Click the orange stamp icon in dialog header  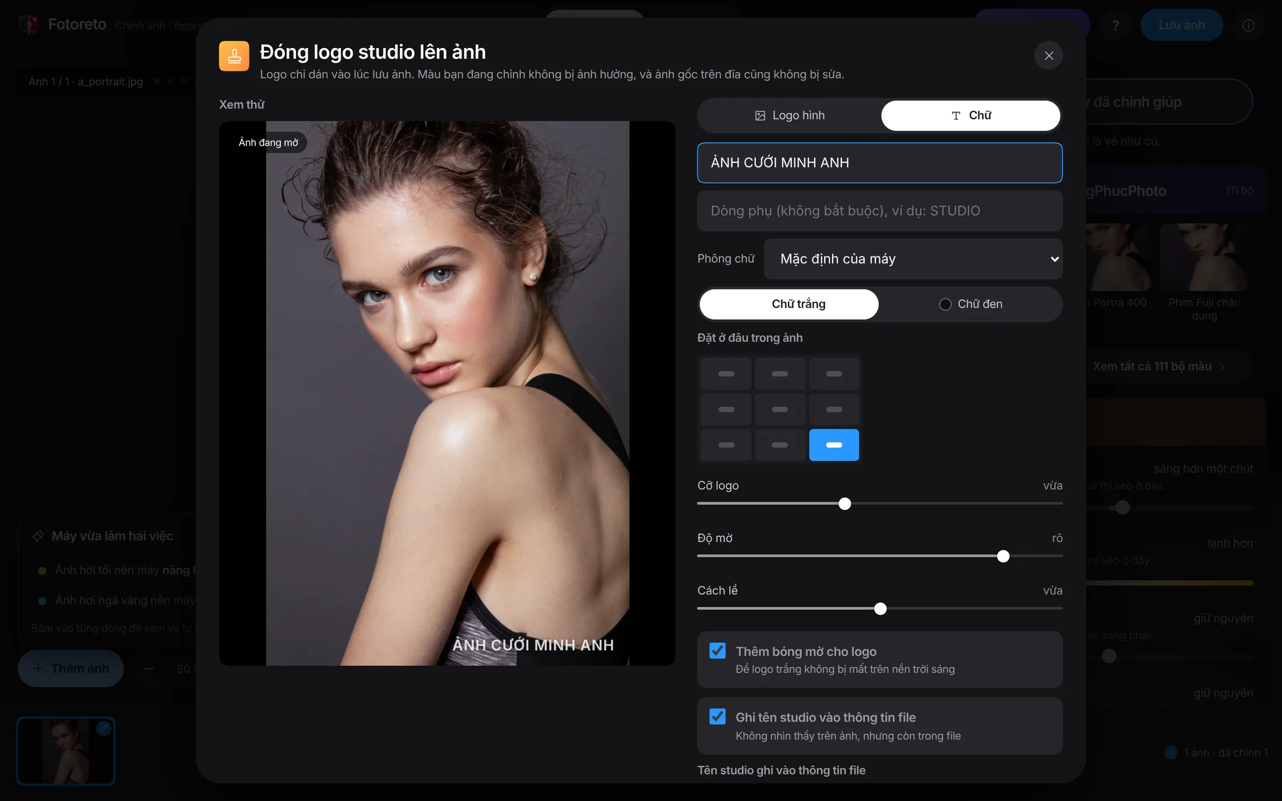coord(234,56)
